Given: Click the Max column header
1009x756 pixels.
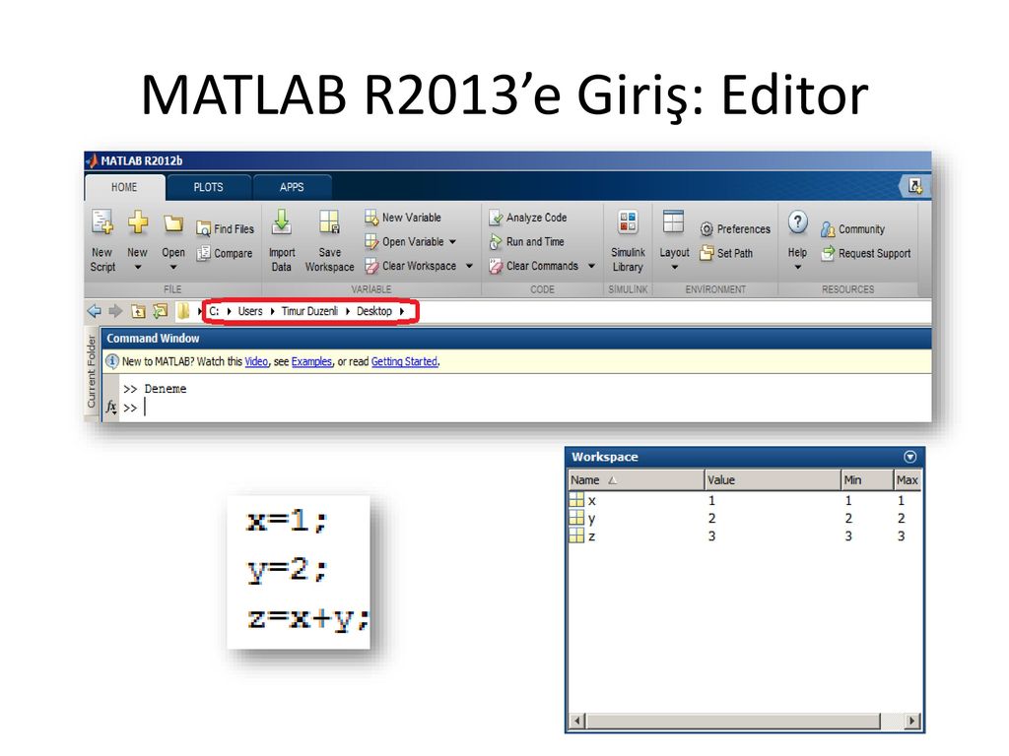Looking at the screenshot, I should point(908,479).
